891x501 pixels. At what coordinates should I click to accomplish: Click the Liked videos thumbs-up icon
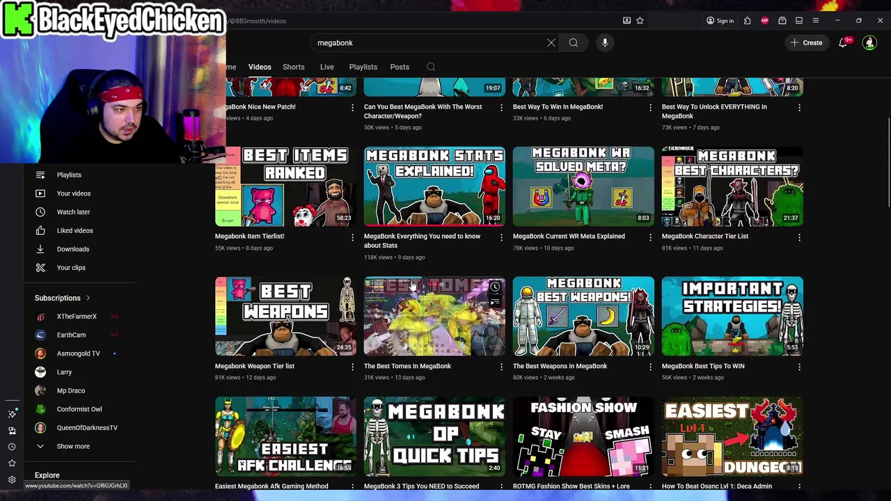coord(40,230)
